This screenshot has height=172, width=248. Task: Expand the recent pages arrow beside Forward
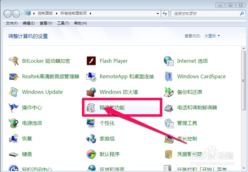pyautogui.click(x=22, y=14)
